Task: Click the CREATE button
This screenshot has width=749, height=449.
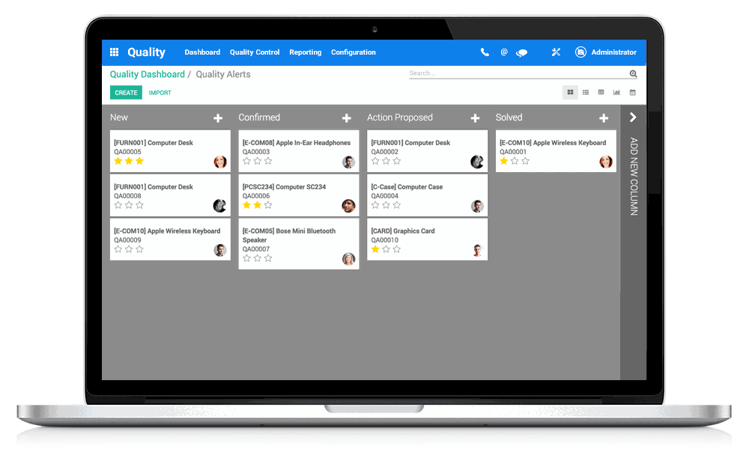Action: tap(126, 92)
